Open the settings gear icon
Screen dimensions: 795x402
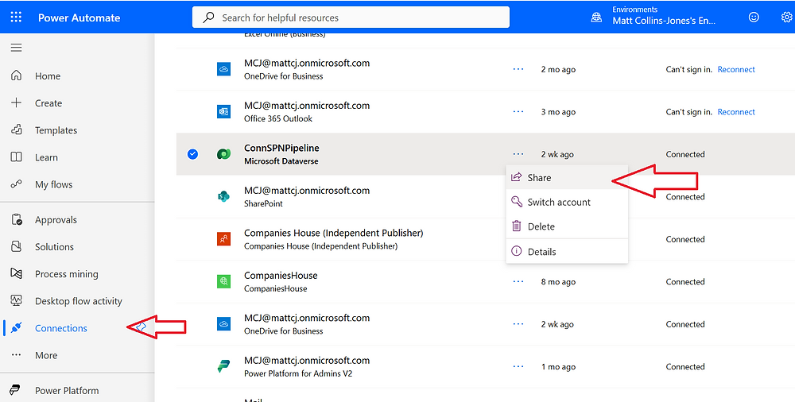[x=786, y=17]
